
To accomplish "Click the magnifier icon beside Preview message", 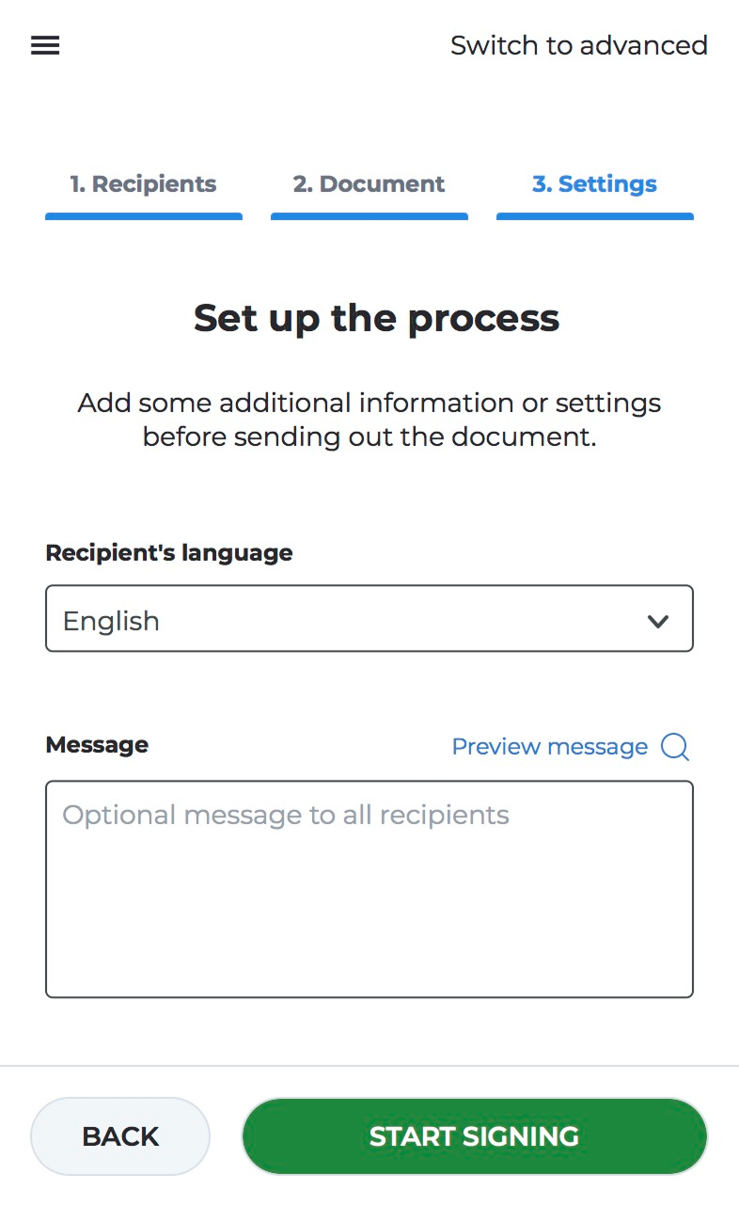I will tap(675, 747).
